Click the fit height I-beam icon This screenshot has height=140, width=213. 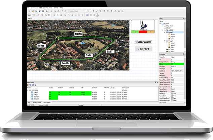39,15
